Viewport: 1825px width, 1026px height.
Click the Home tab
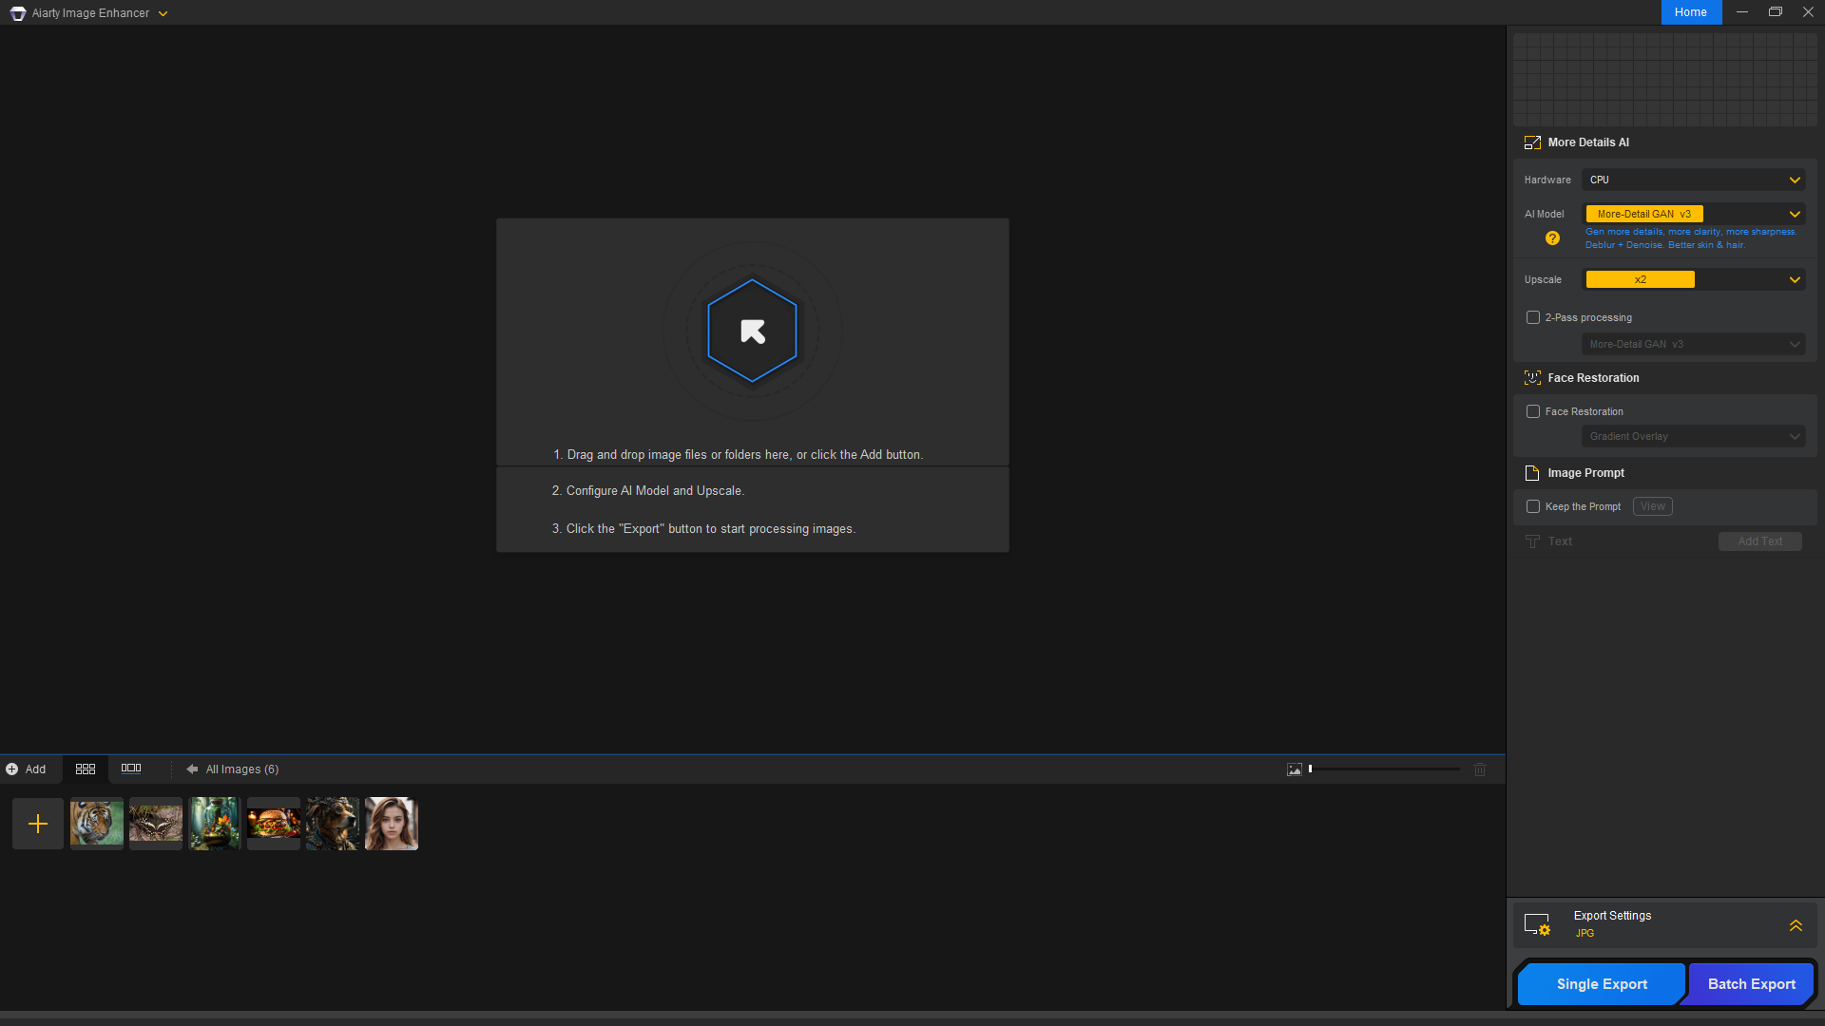click(1690, 12)
